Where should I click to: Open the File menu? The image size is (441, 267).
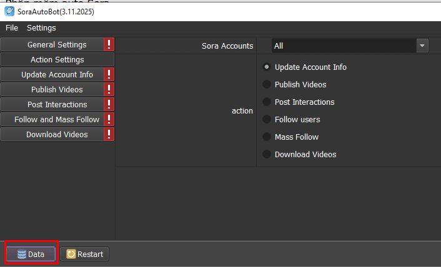pos(12,28)
